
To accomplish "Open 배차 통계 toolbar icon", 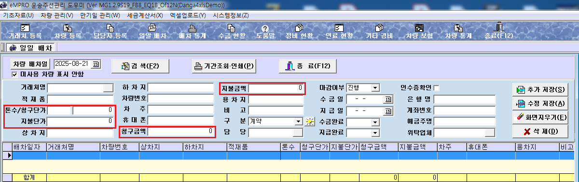I will click(192, 32).
